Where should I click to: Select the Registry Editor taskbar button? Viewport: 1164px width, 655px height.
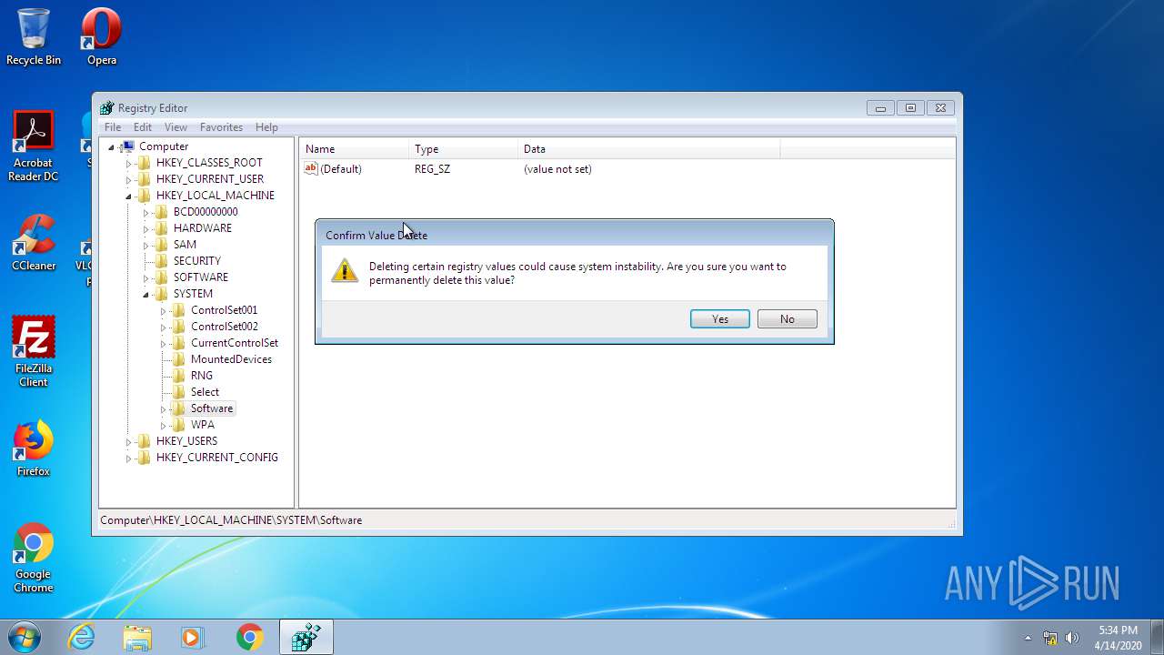306,637
